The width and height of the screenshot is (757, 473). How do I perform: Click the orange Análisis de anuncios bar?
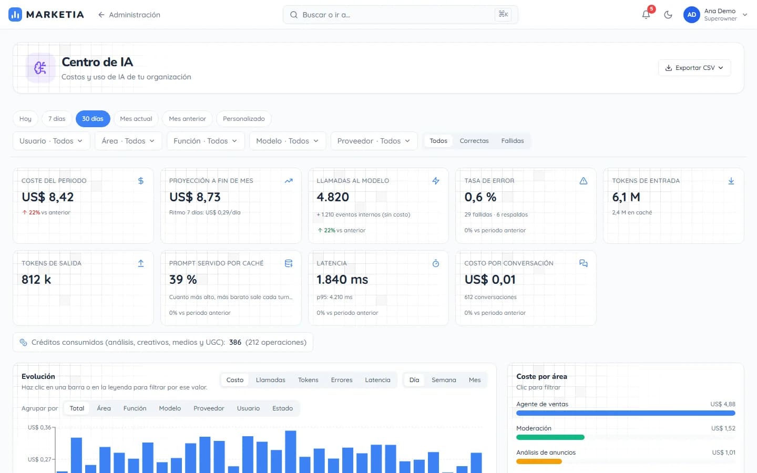539,461
